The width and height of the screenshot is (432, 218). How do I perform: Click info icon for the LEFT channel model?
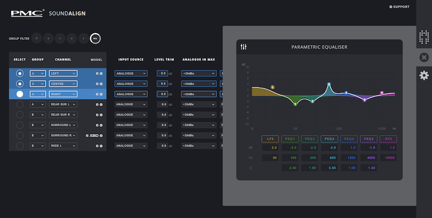coord(102,73)
